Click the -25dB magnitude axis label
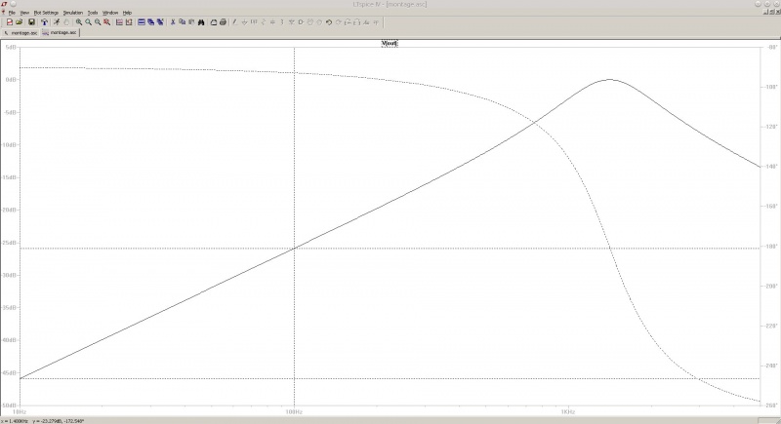 [10, 243]
